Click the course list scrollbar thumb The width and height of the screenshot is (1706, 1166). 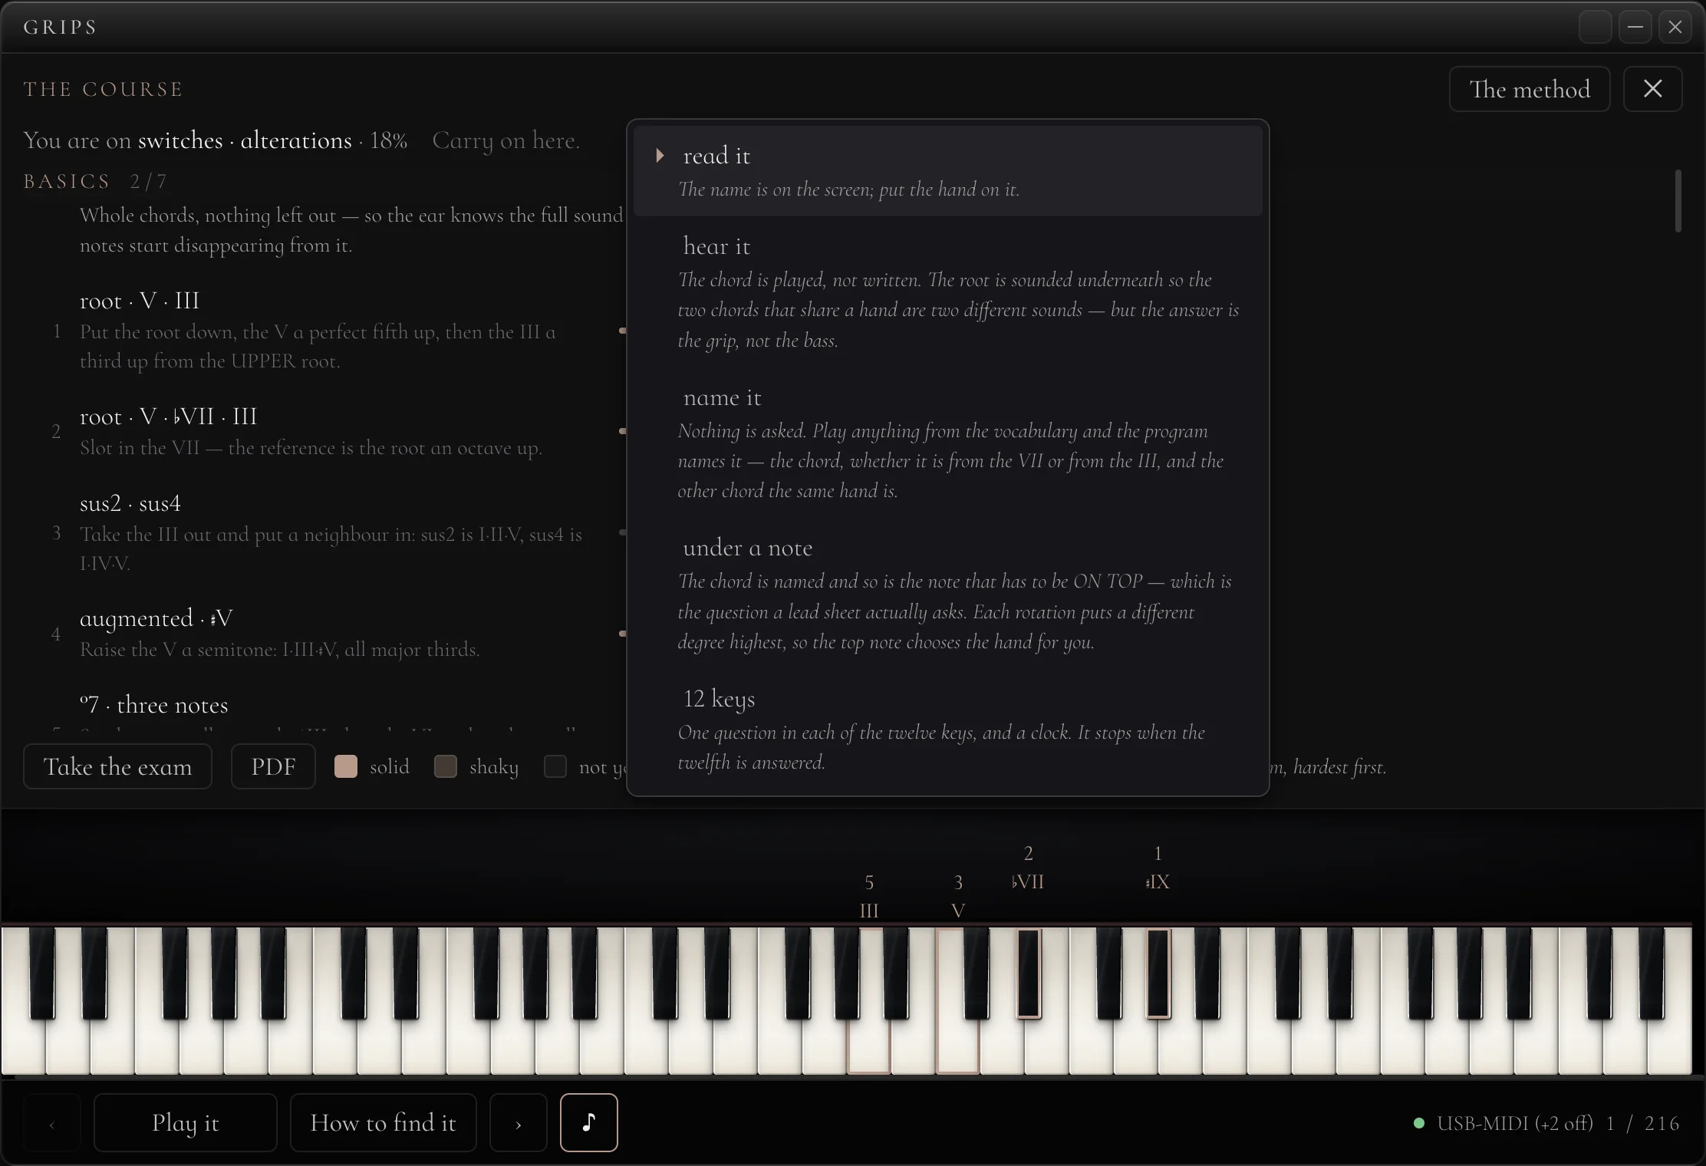coord(1678,201)
